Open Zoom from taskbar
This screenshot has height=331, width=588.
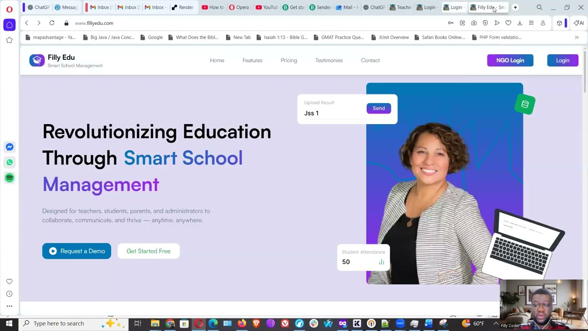400,324
